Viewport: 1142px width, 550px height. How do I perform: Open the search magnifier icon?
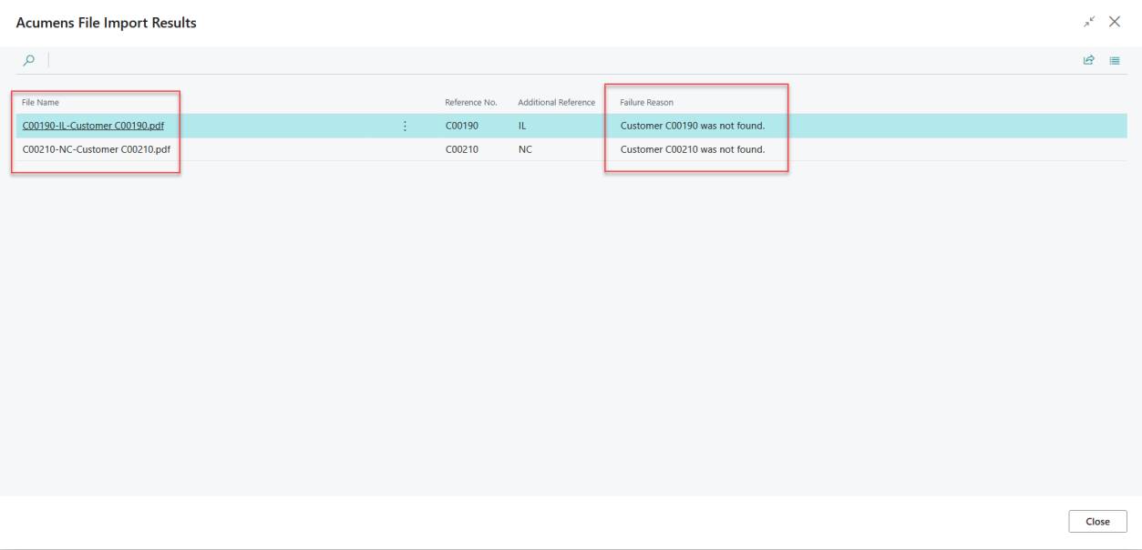point(29,60)
